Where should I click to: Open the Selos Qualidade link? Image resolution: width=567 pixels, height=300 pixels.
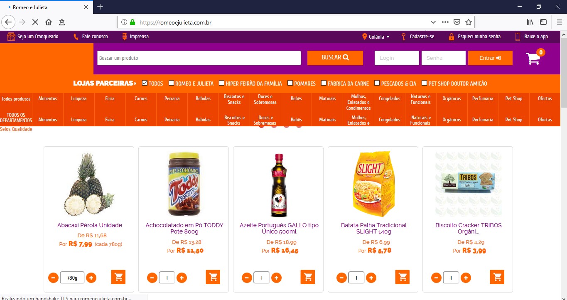point(16,129)
